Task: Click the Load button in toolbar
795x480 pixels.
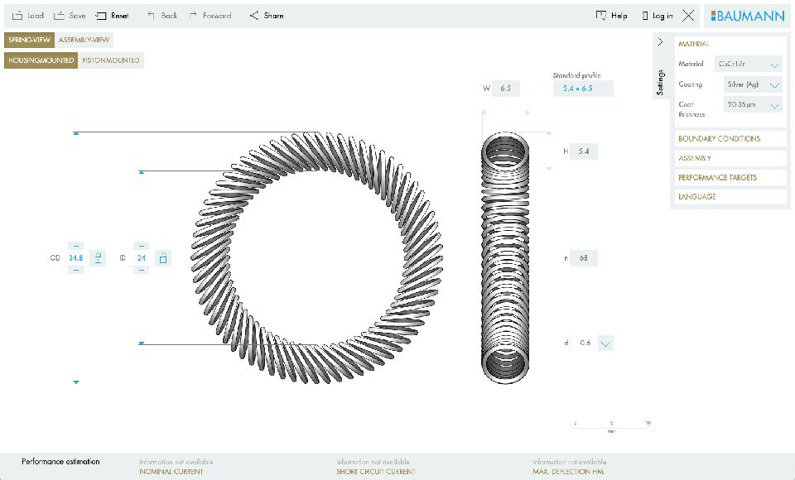Action: point(28,16)
